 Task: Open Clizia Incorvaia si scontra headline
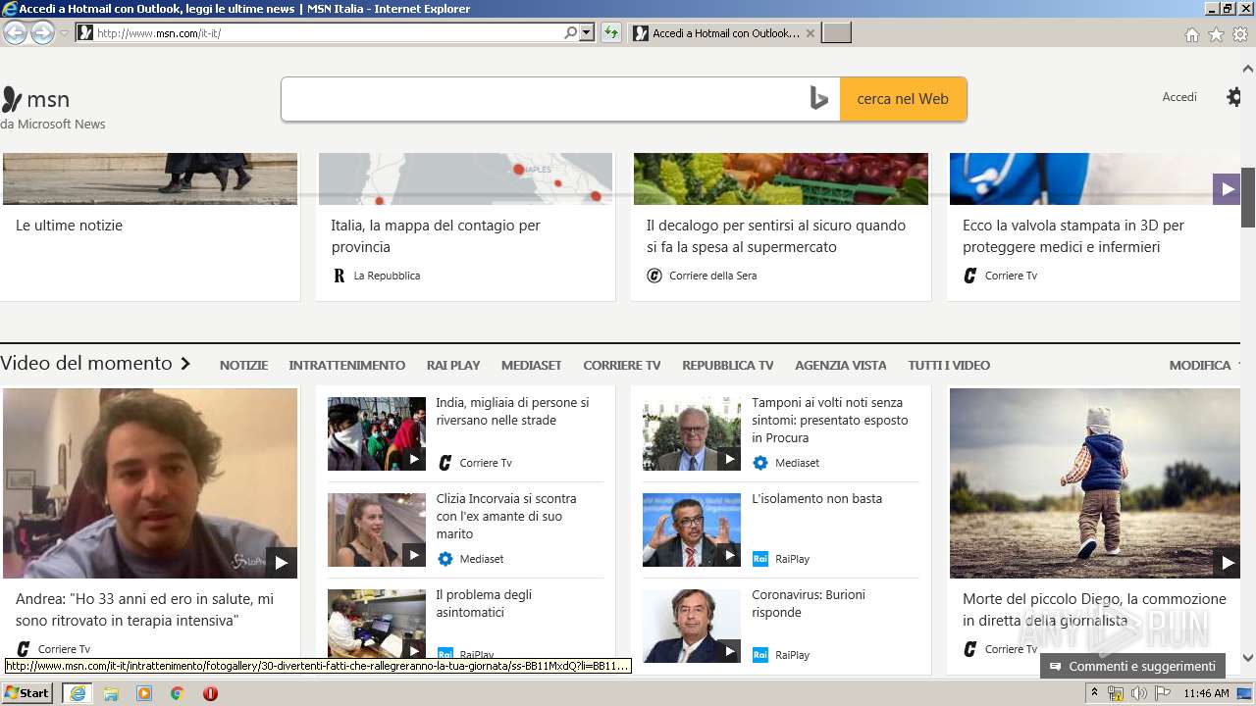(x=506, y=517)
